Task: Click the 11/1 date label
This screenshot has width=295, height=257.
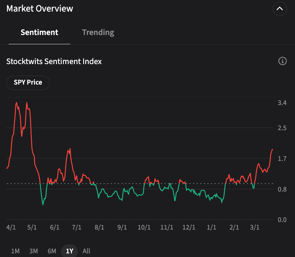Action: pos(167,227)
